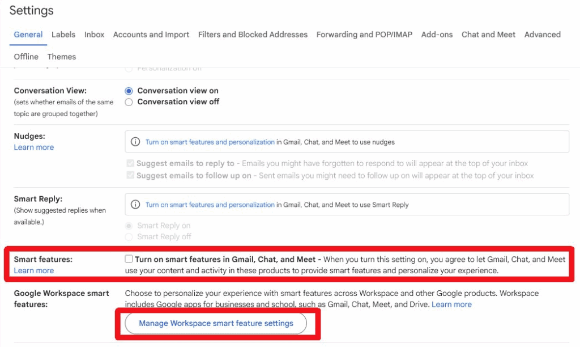580x347 pixels.
Task: Toggle Suggest emails to follow up on checkbox
Action: [129, 176]
